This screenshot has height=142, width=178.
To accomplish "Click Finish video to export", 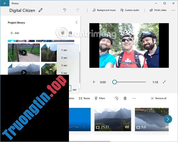I will pyautogui.click(x=158, y=10).
